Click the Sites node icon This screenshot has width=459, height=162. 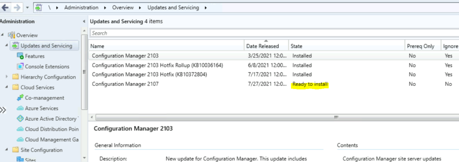[20, 159]
